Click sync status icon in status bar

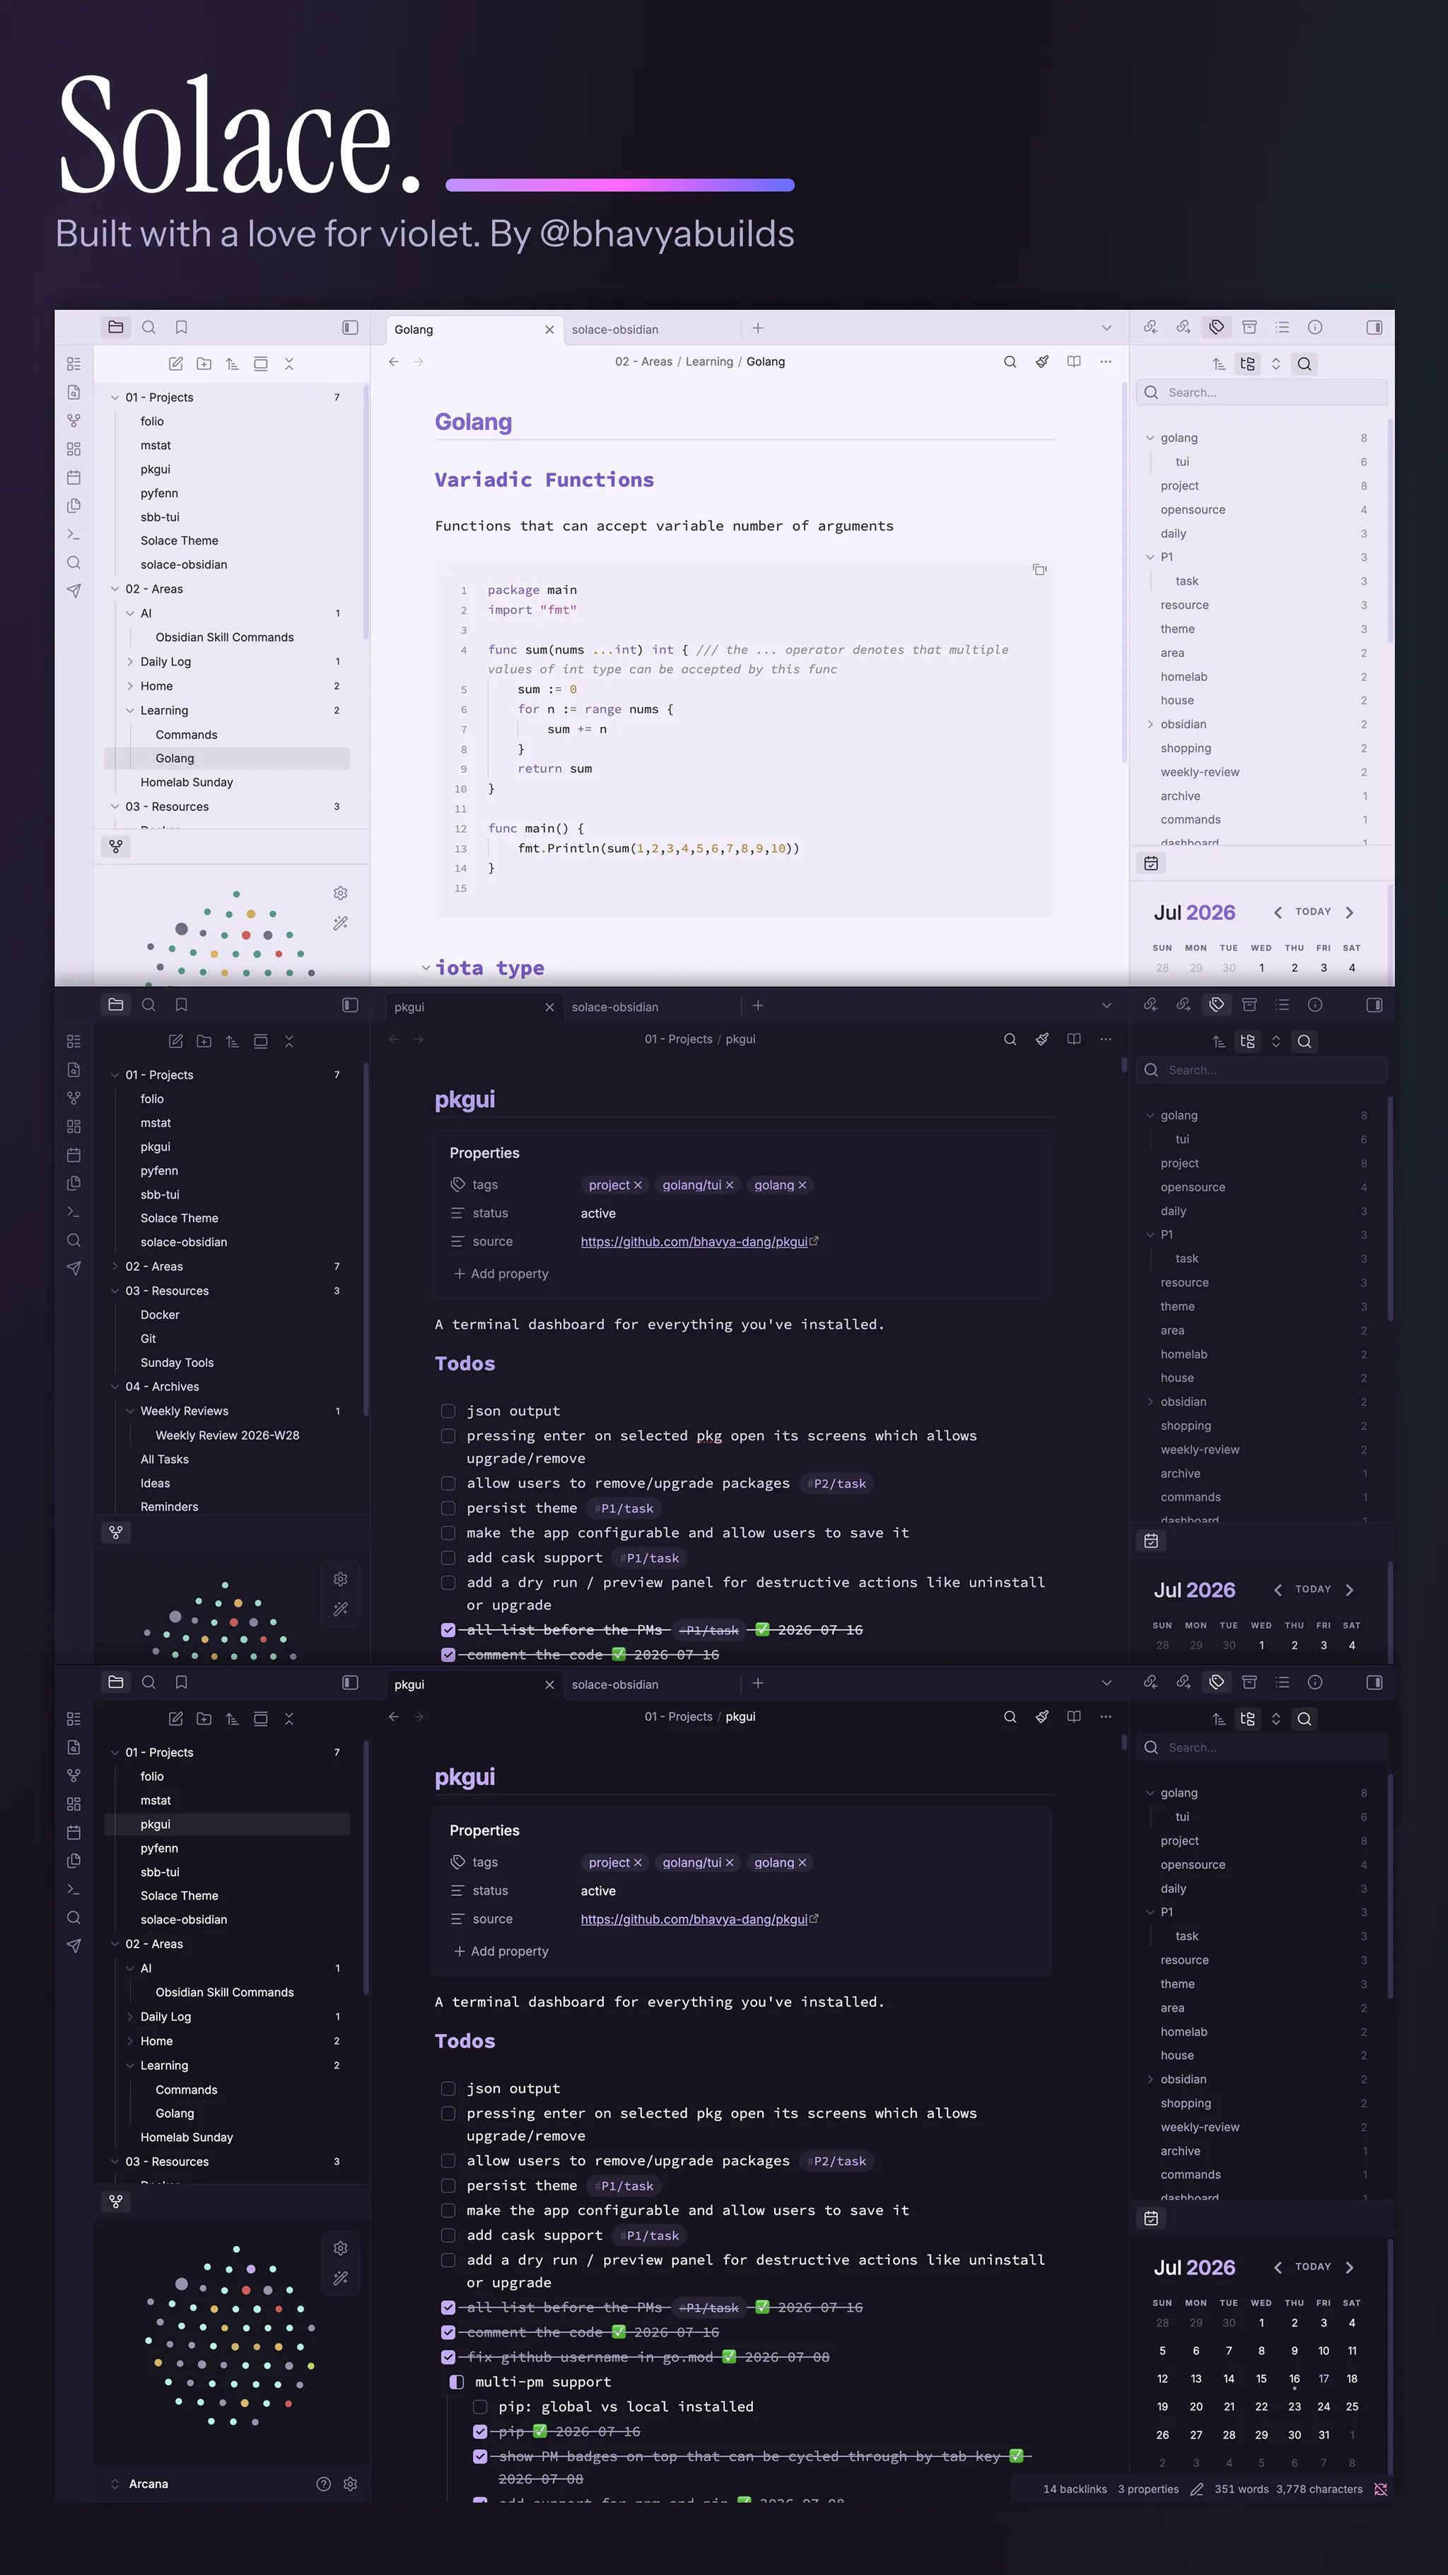pyautogui.click(x=1381, y=2489)
